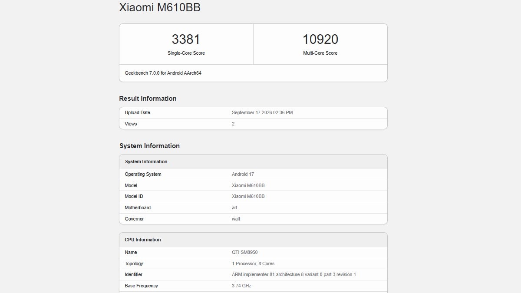Click the Single-Core Score label
Screen dimensions: 521x293
[186, 53]
